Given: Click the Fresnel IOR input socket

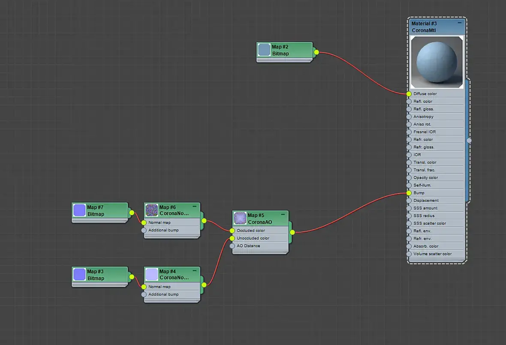Looking at the screenshot, I should (x=409, y=132).
